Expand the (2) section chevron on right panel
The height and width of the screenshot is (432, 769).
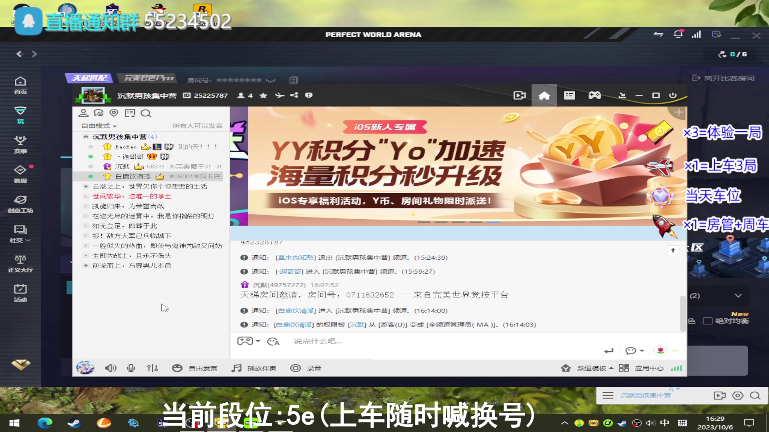pyautogui.click(x=738, y=296)
